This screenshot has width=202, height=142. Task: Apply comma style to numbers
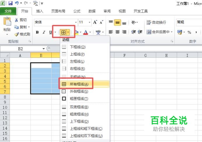pyautogui.click(x=196, y=32)
